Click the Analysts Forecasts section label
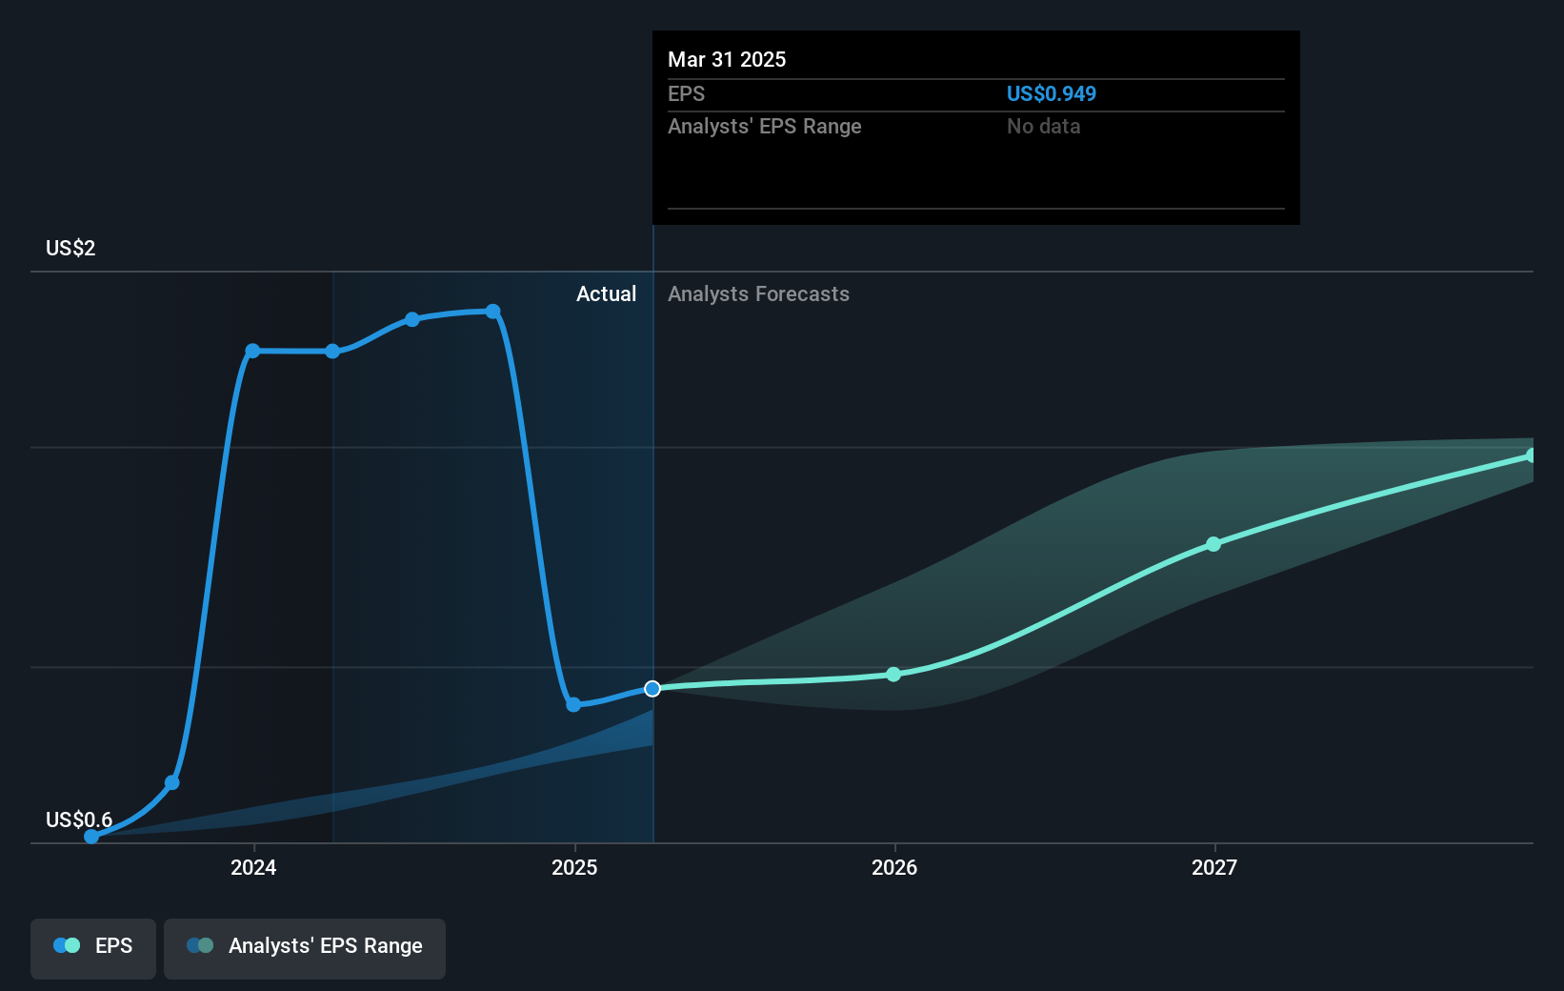The height and width of the screenshot is (991, 1564). (758, 294)
